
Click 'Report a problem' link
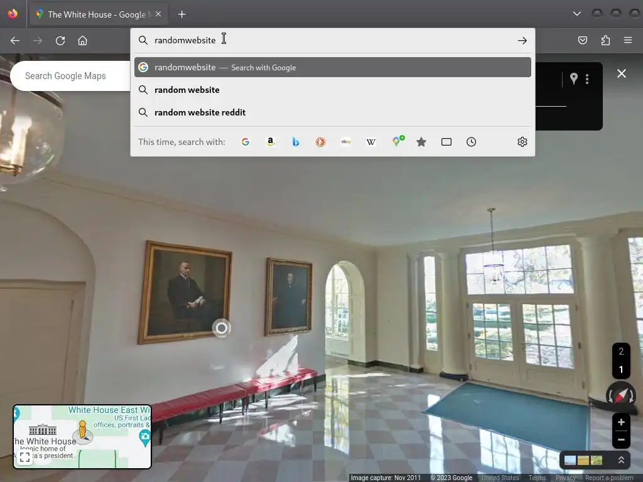(x=609, y=478)
